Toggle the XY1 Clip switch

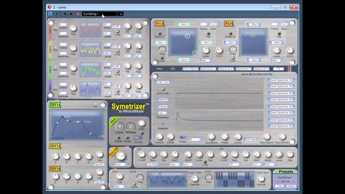coord(208,34)
